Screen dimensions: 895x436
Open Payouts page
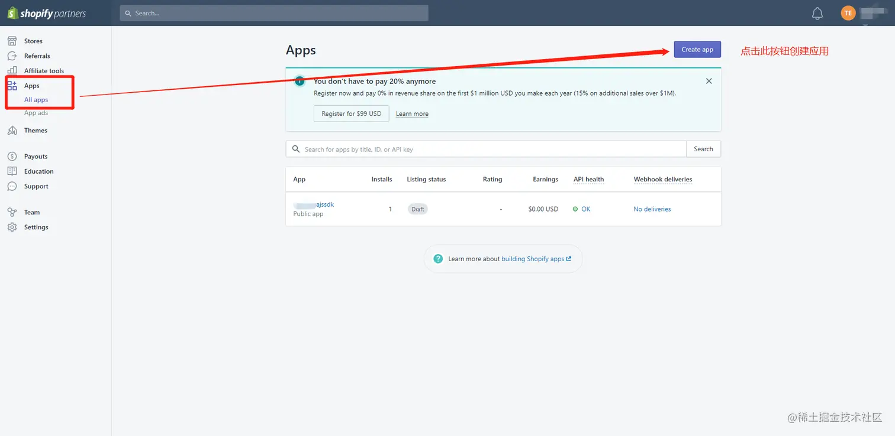tap(36, 157)
